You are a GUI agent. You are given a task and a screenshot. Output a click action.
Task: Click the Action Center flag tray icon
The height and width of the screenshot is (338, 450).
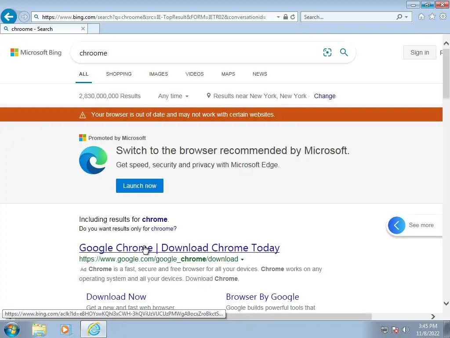tap(395, 330)
